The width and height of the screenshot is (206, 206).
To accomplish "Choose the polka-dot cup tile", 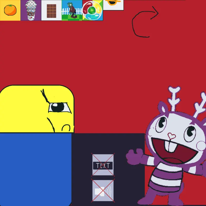I will click(31, 10).
